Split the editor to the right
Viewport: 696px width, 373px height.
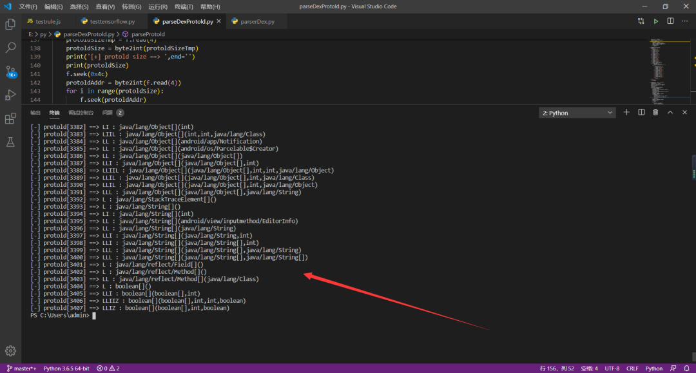point(670,21)
